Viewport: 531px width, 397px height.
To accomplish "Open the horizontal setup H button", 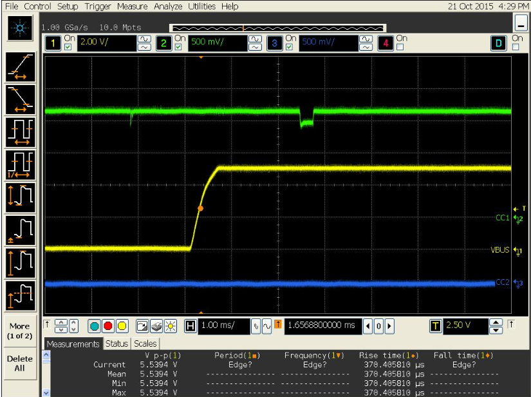I will [191, 326].
